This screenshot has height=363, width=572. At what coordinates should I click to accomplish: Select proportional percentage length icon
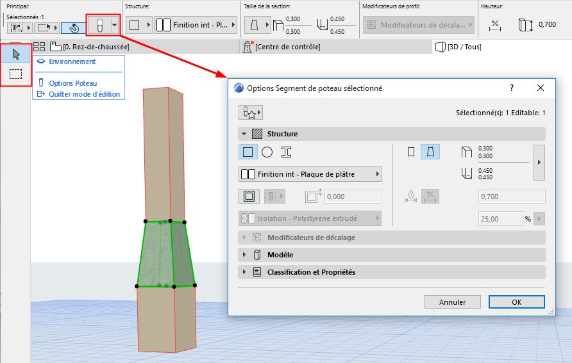point(430,197)
